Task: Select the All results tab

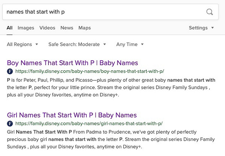Action: coord(9,28)
